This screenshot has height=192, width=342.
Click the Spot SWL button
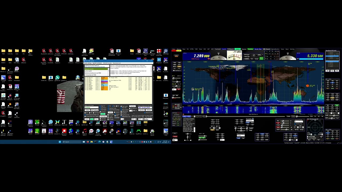(142, 110)
